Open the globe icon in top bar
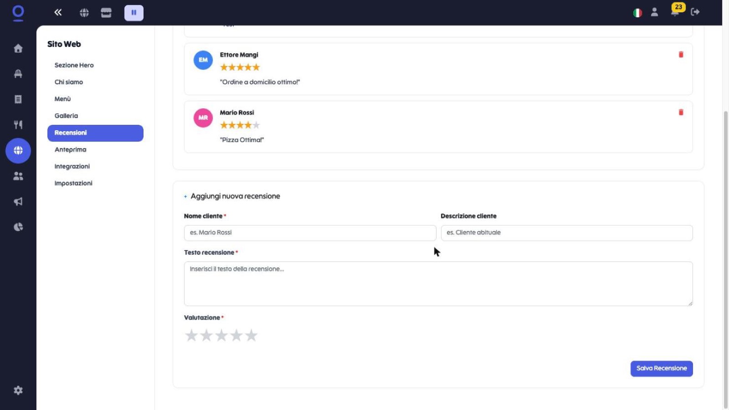The width and height of the screenshot is (729, 410). pyautogui.click(x=84, y=13)
